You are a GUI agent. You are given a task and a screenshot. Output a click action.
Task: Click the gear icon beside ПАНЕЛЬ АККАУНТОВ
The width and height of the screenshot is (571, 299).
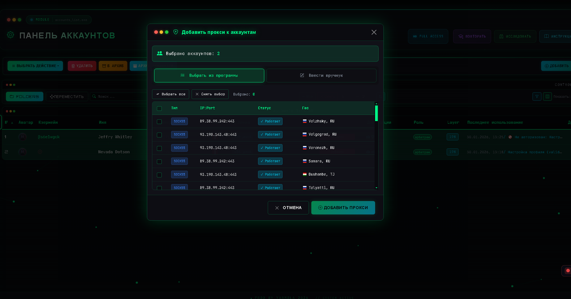[10, 35]
